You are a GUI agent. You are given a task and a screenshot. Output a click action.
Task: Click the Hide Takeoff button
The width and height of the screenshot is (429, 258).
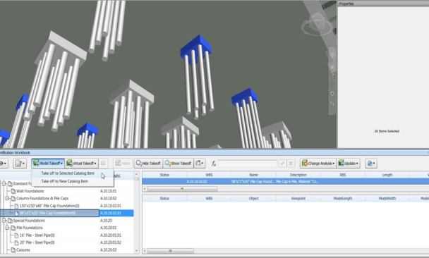(148, 163)
